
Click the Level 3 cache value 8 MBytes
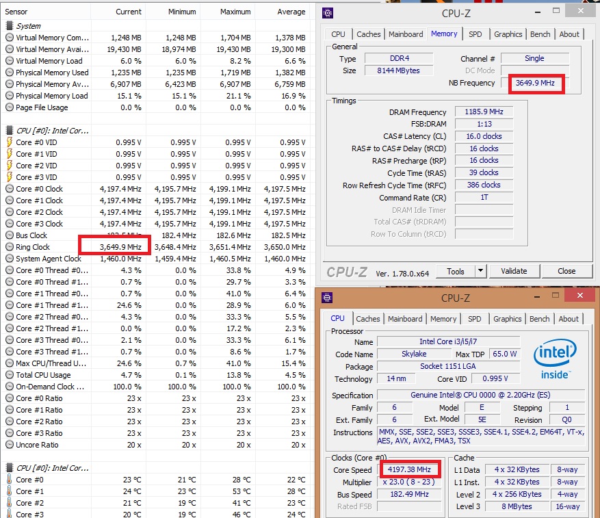tap(517, 506)
